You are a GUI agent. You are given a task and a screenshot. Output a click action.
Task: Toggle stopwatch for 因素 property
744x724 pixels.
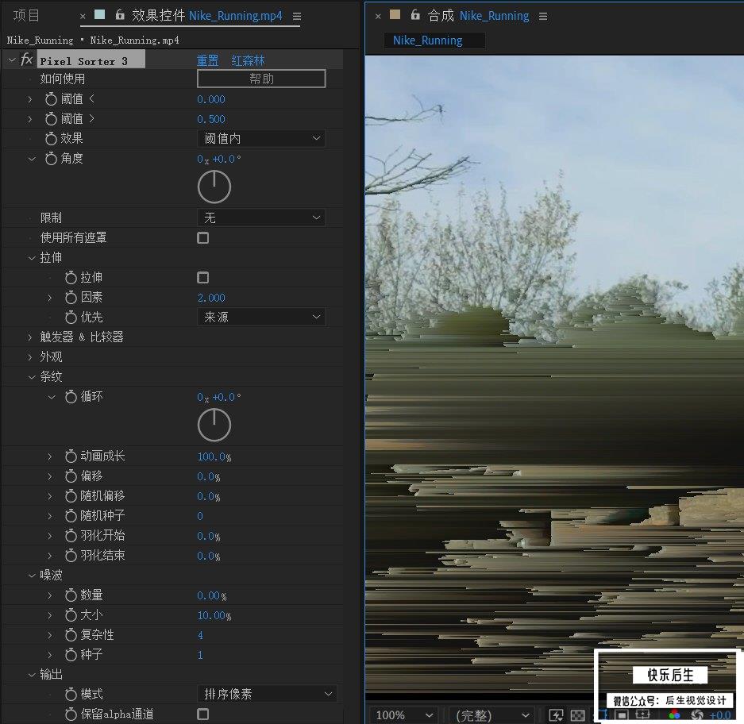[x=71, y=298]
